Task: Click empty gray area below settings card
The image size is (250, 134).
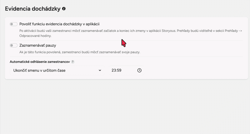Action: (125, 106)
